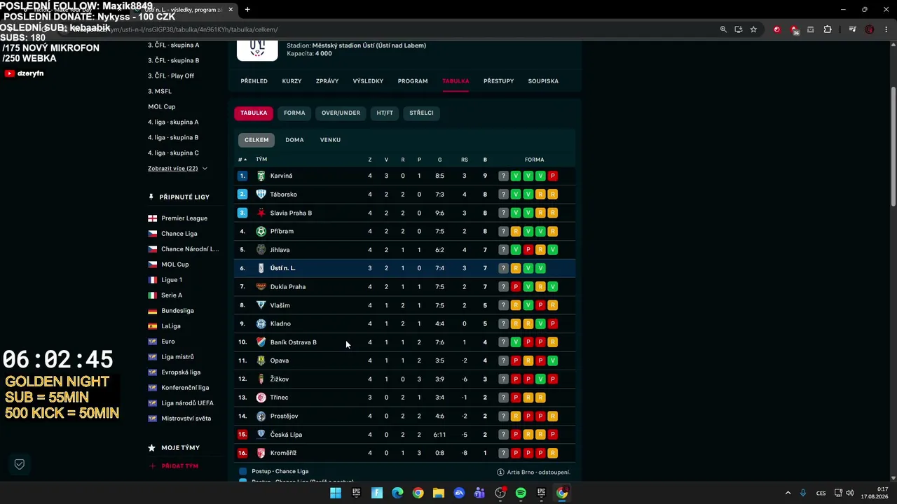Viewport: 897px width, 504px height.
Task: Open the Chrome three-dot menu
Action: pos(886,29)
